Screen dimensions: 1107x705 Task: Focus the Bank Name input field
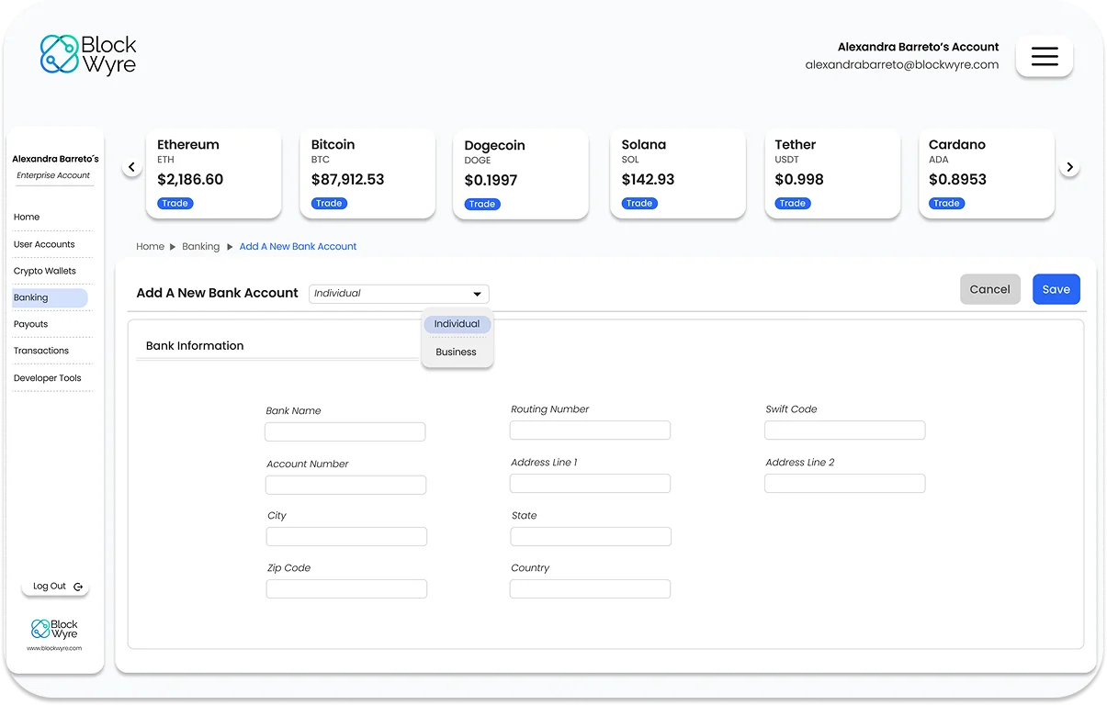coord(345,431)
